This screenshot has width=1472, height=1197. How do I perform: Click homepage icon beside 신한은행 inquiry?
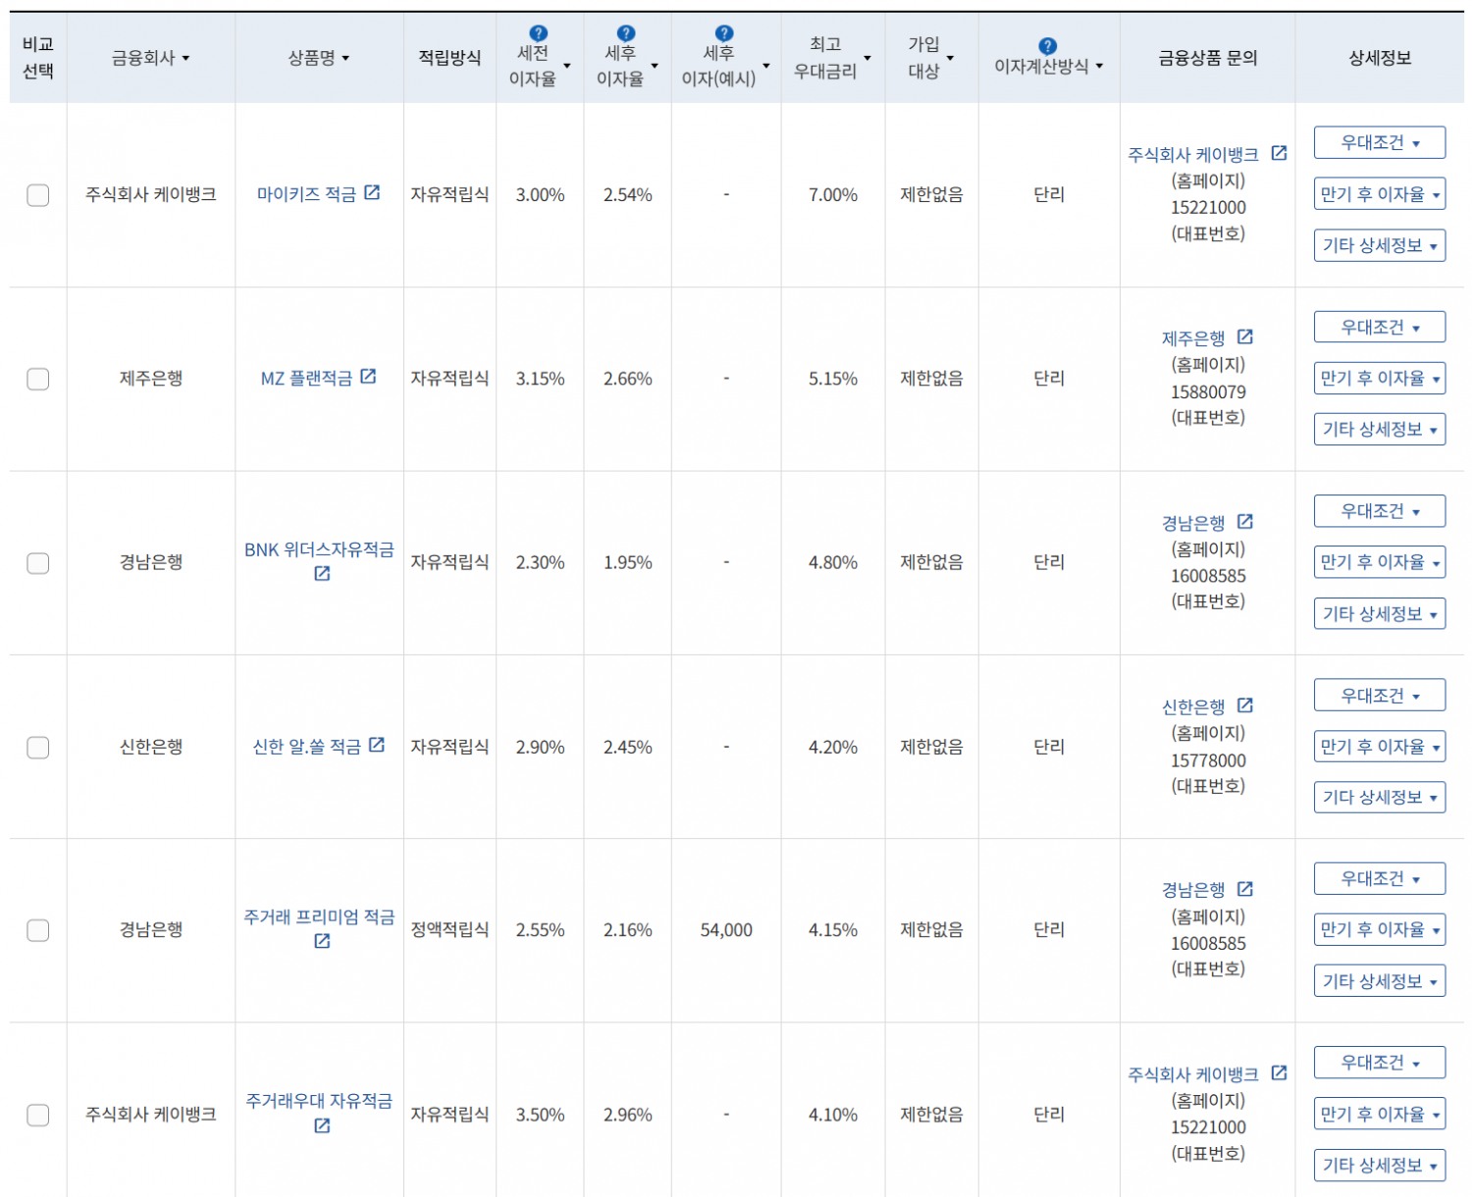tap(1245, 704)
